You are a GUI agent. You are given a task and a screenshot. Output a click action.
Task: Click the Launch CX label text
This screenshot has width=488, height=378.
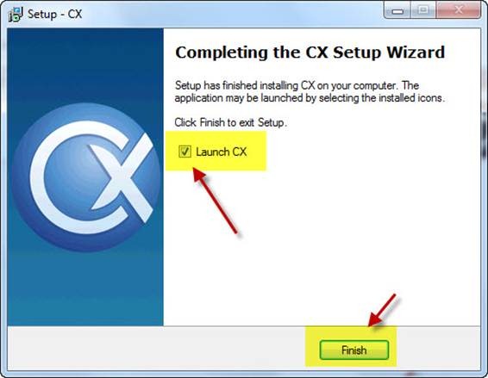[222, 152]
